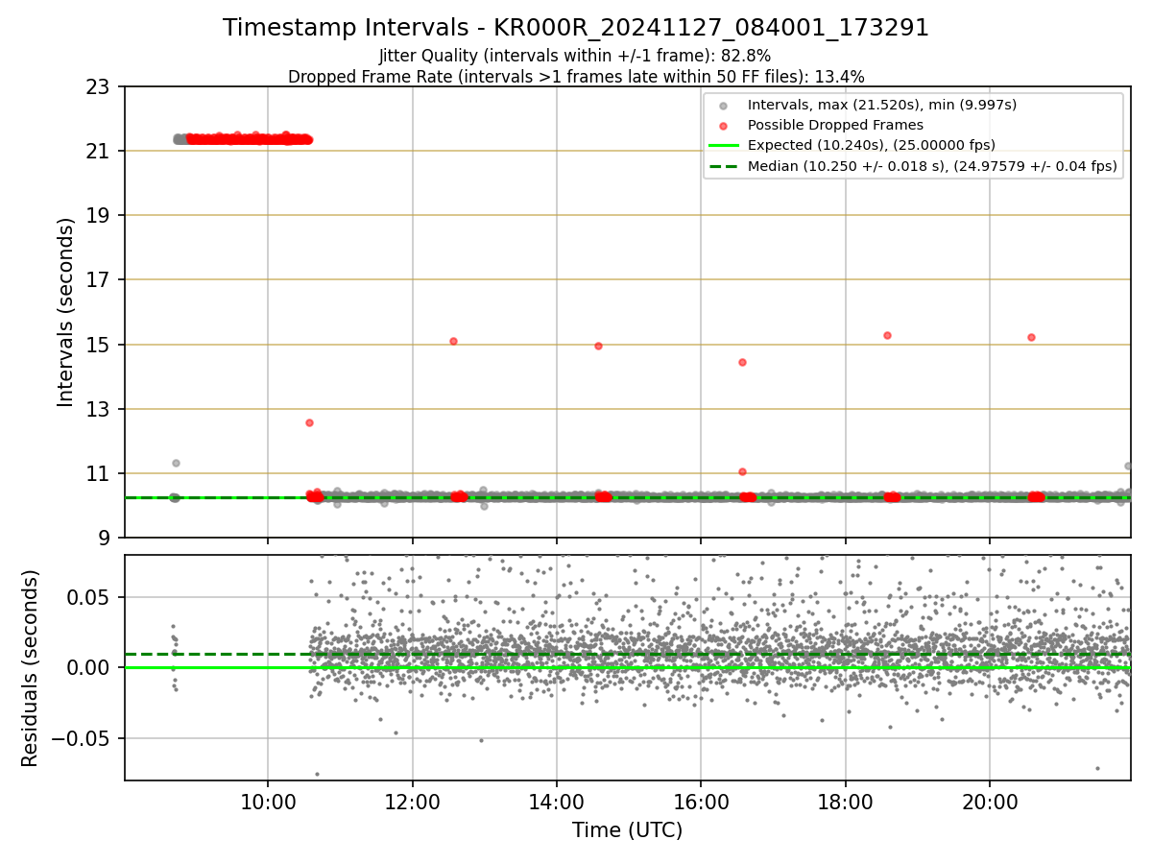
Task: Click the red point near 15.2 s after 20:30
Action: click(x=1031, y=337)
